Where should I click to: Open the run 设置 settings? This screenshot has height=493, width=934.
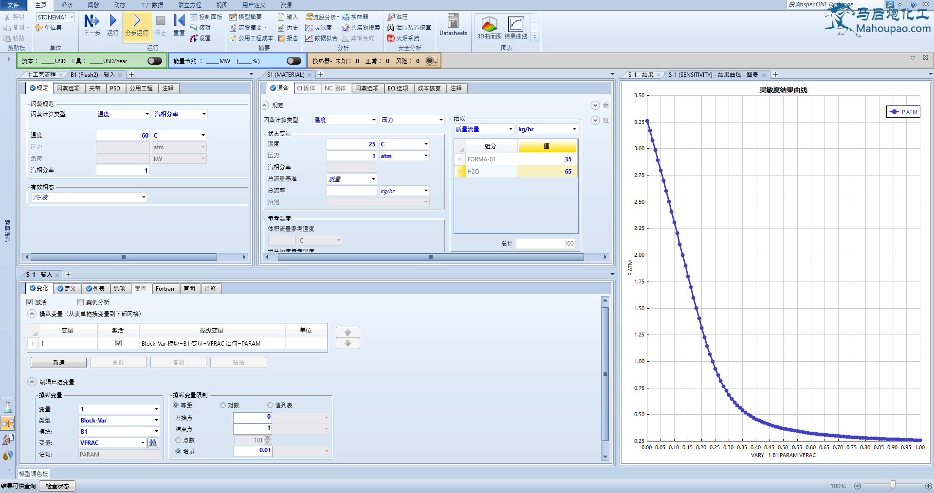click(201, 38)
